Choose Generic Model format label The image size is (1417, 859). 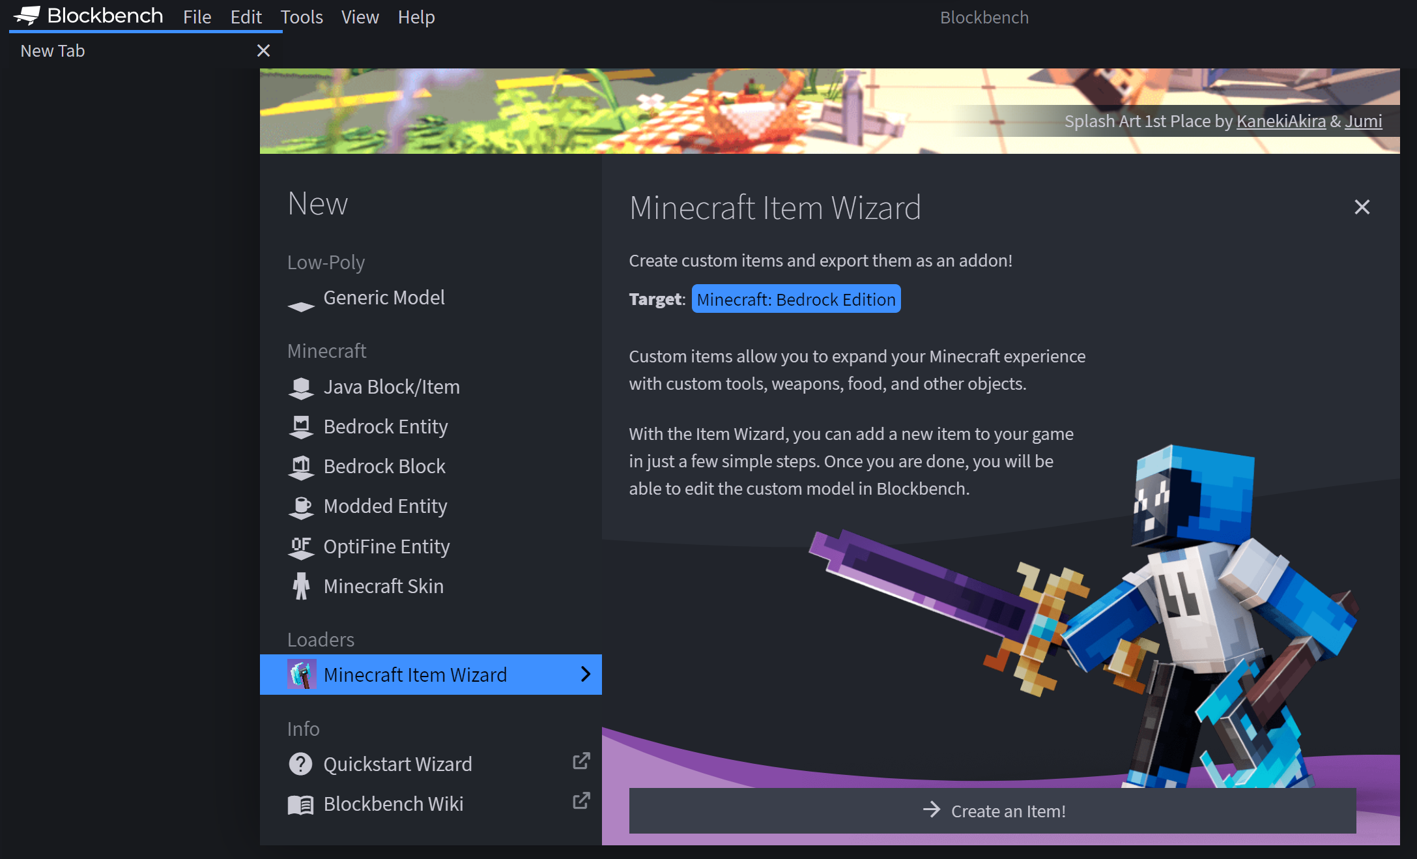pos(384,298)
